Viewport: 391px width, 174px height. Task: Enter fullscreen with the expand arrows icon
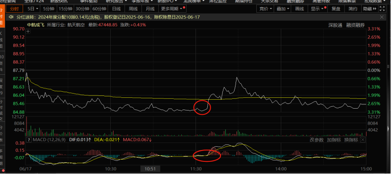382,9
